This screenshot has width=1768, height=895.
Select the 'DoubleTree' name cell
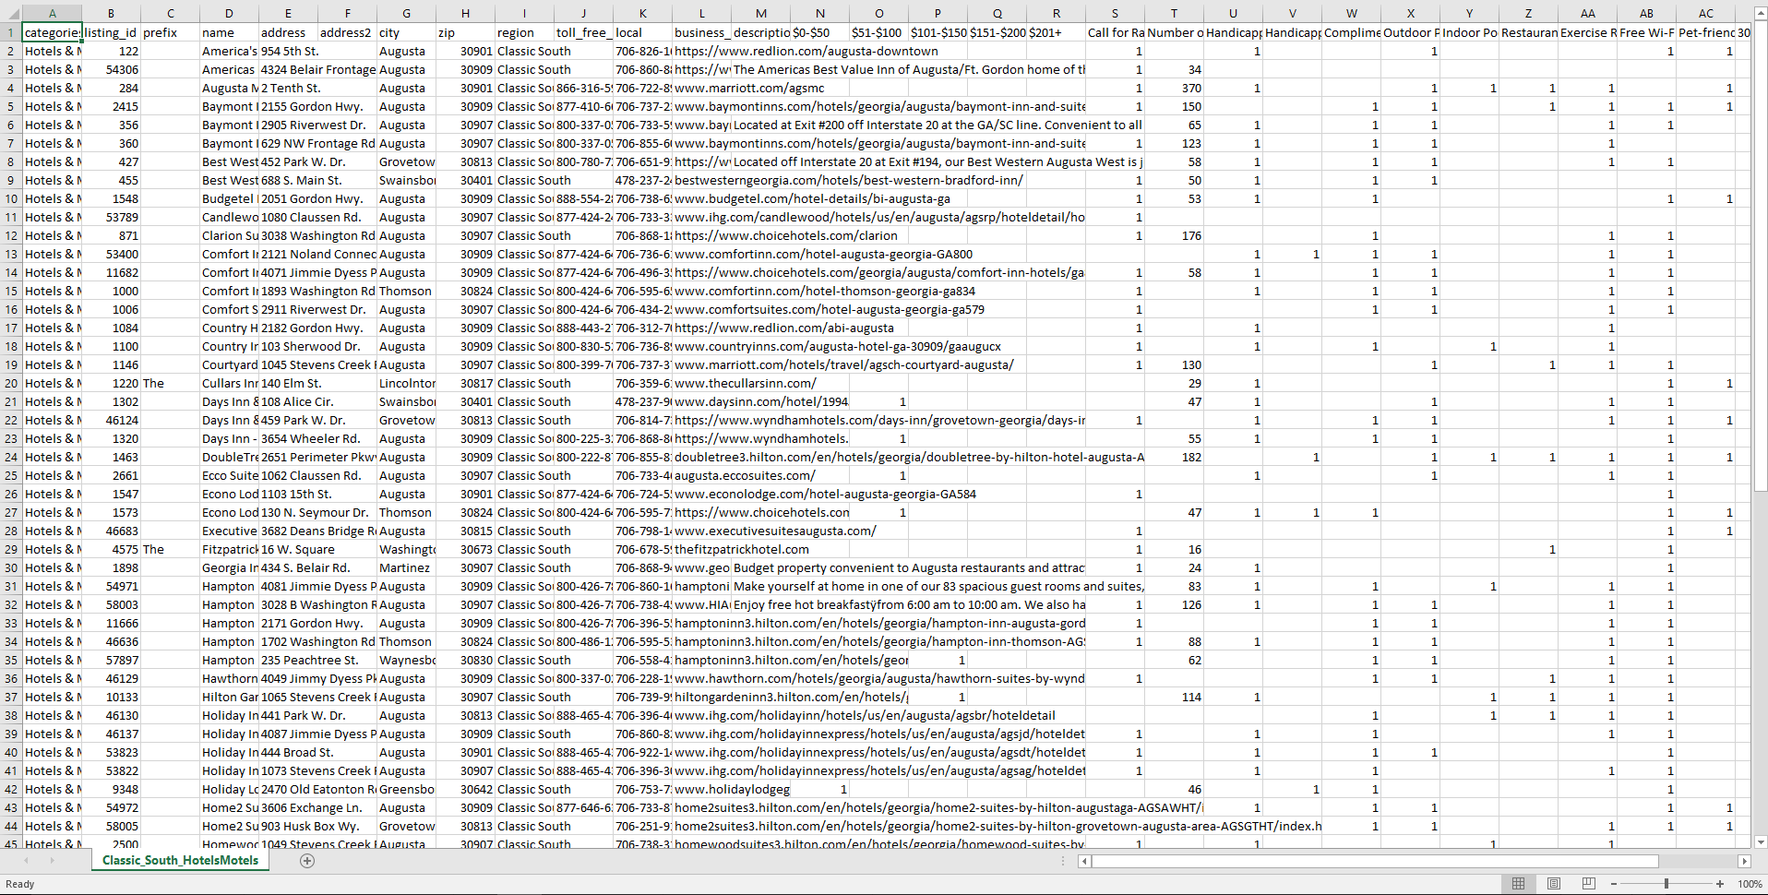click(229, 457)
